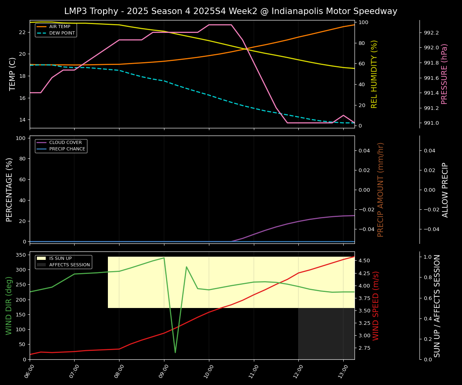
Task: Click the SUN UP / AFFECTS SESSION axis label
Action: click(437, 306)
